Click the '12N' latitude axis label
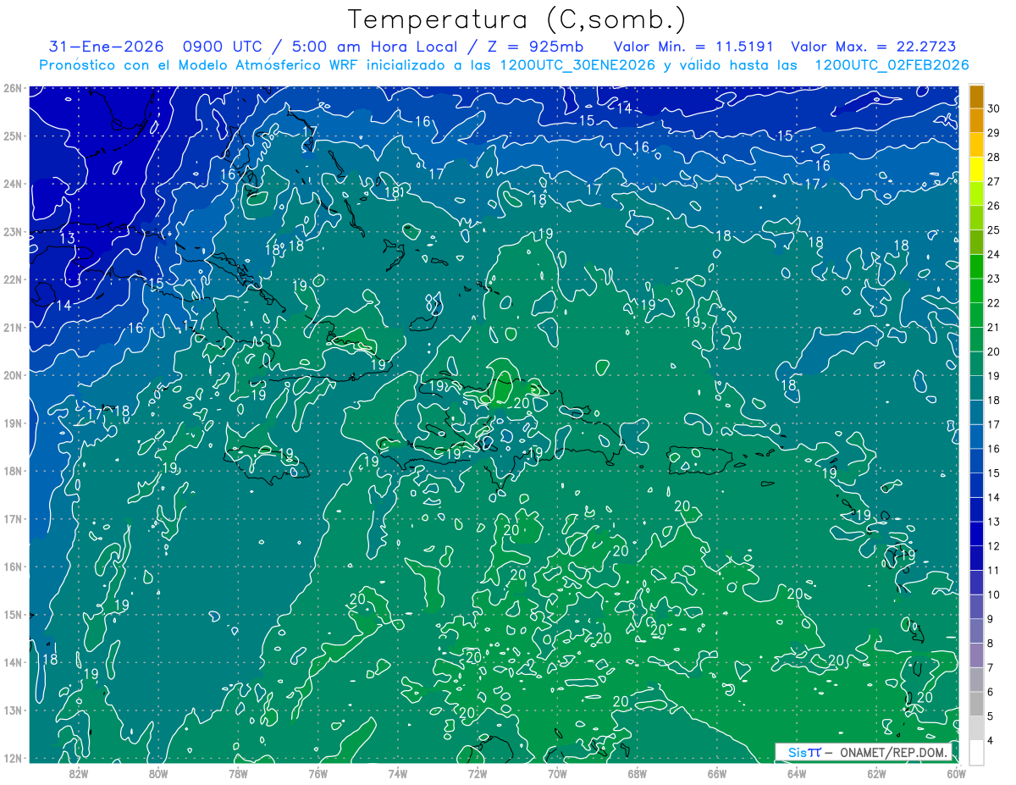 tap(13, 758)
